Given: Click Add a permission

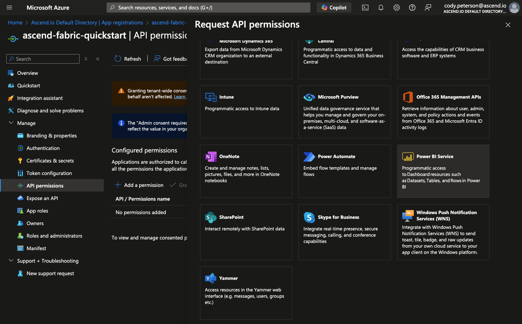Looking at the screenshot, I should coord(139,185).
